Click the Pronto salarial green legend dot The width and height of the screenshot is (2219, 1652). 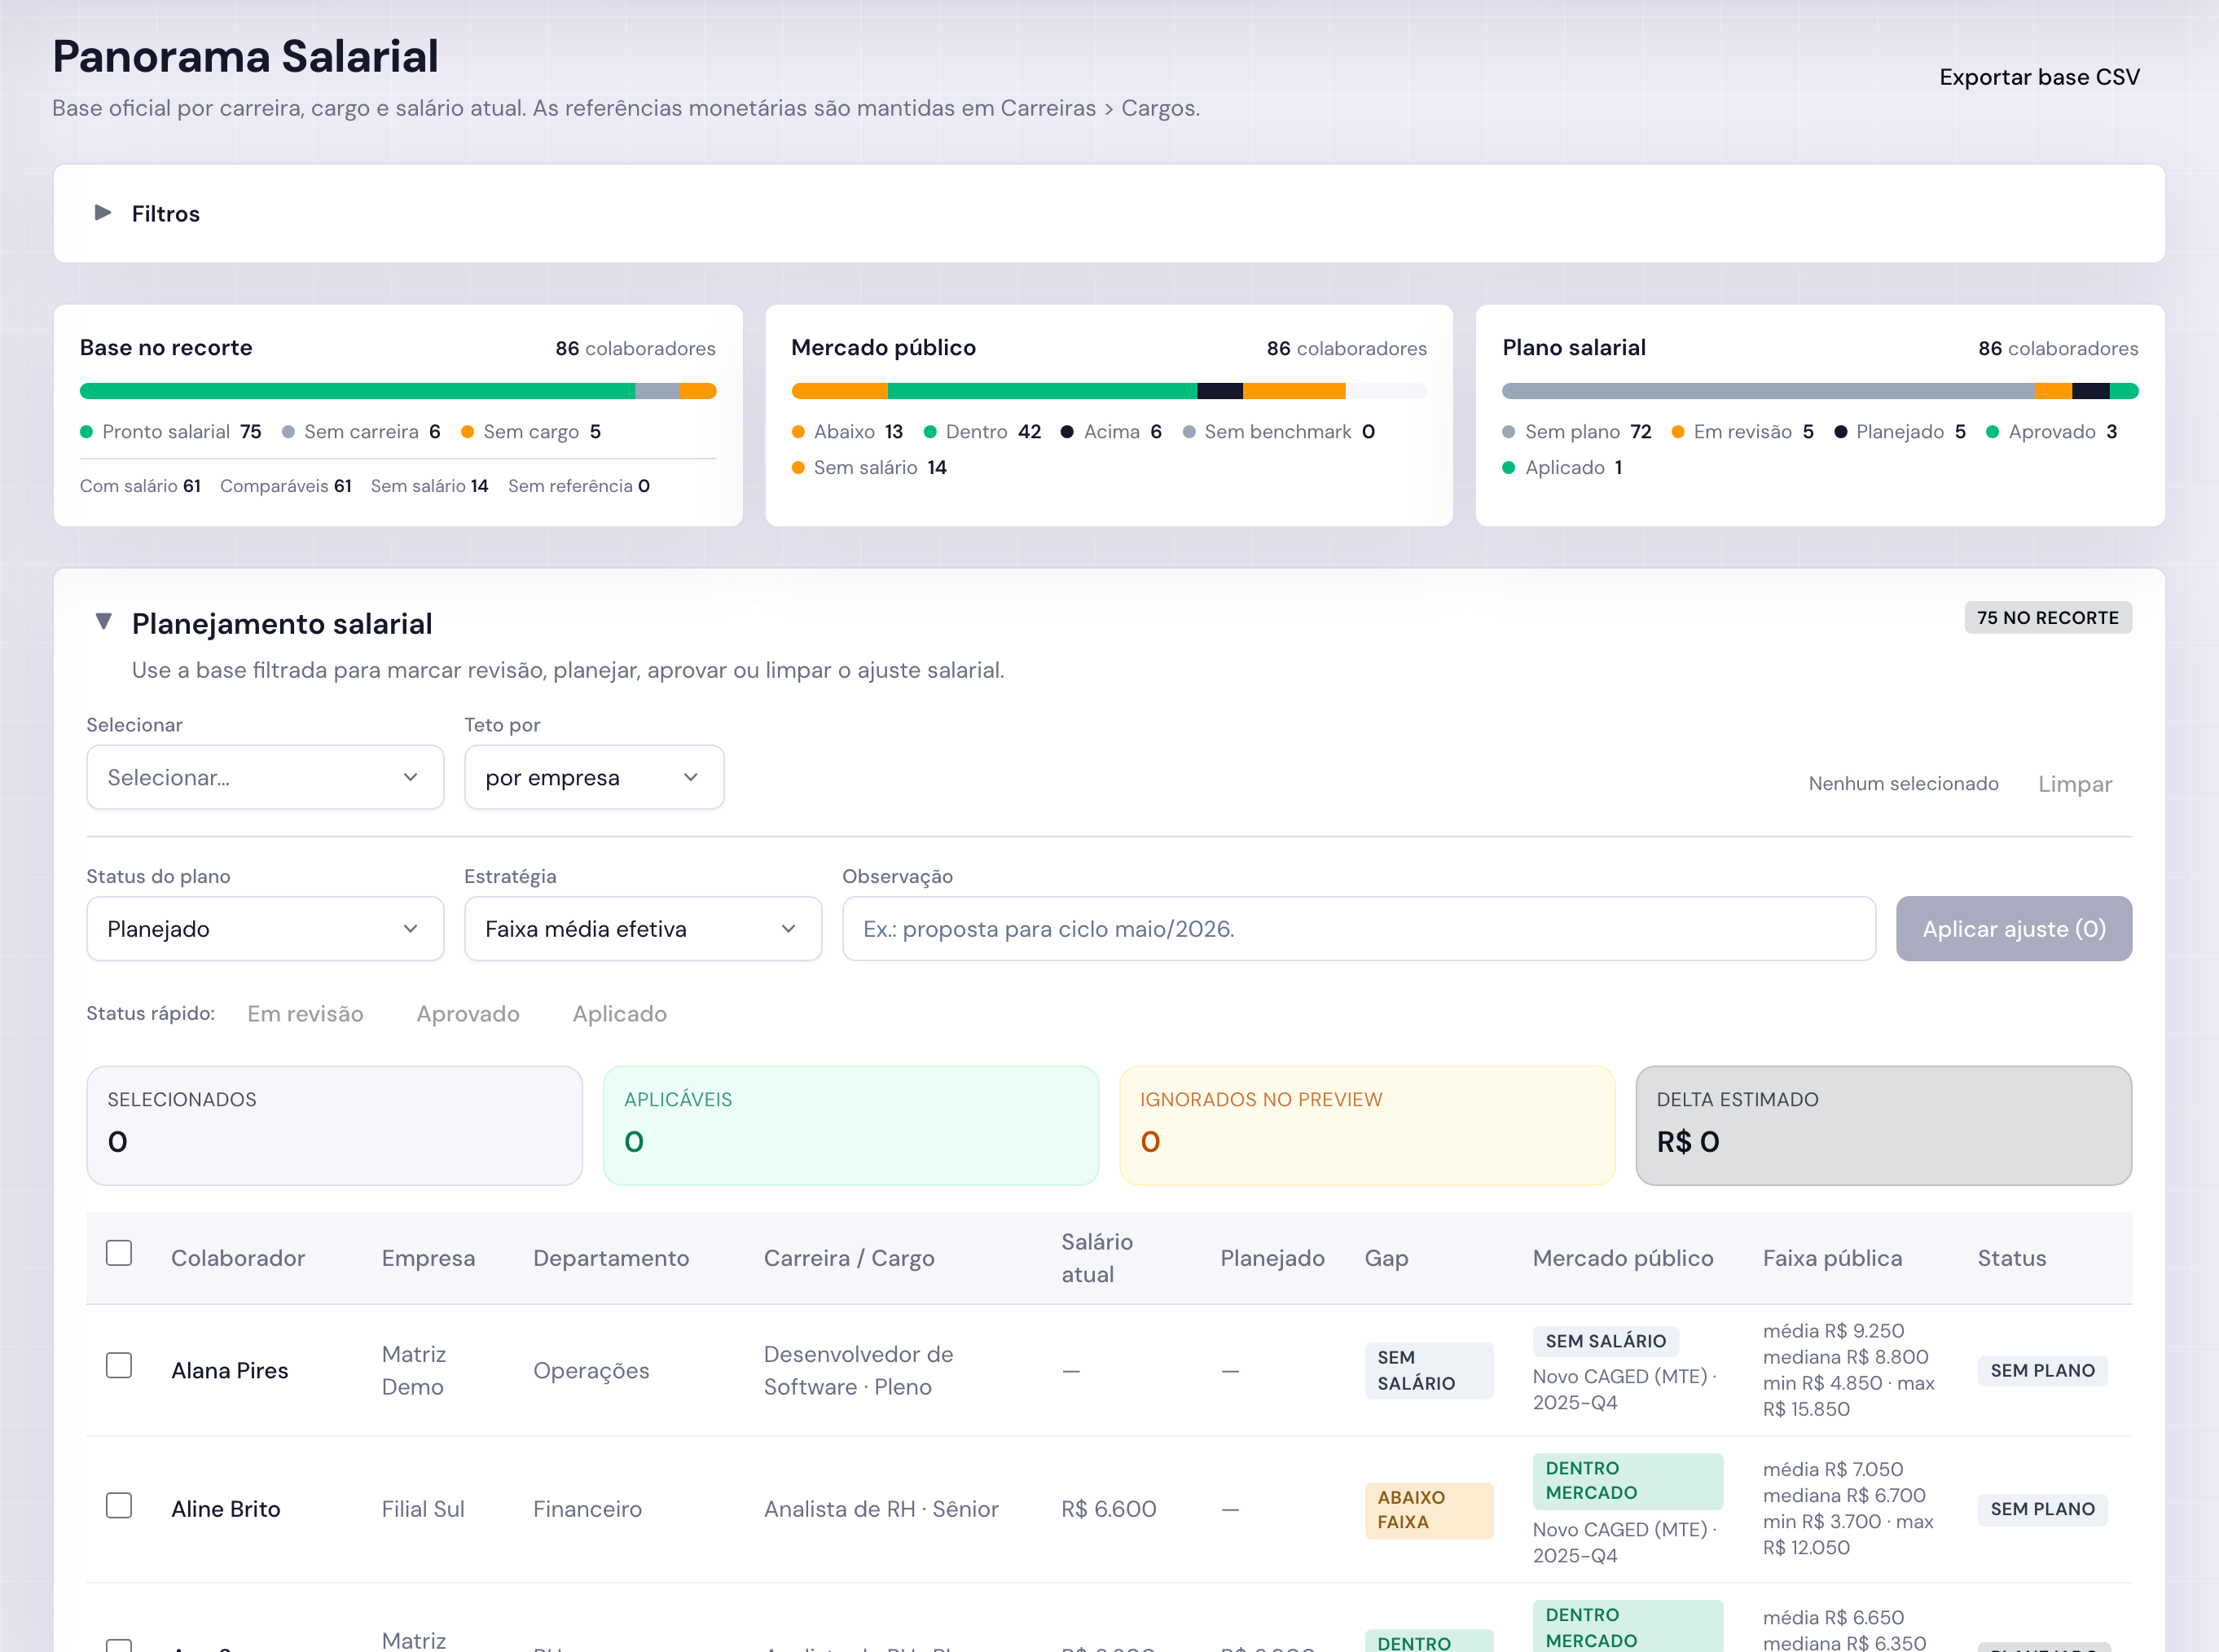[86, 432]
